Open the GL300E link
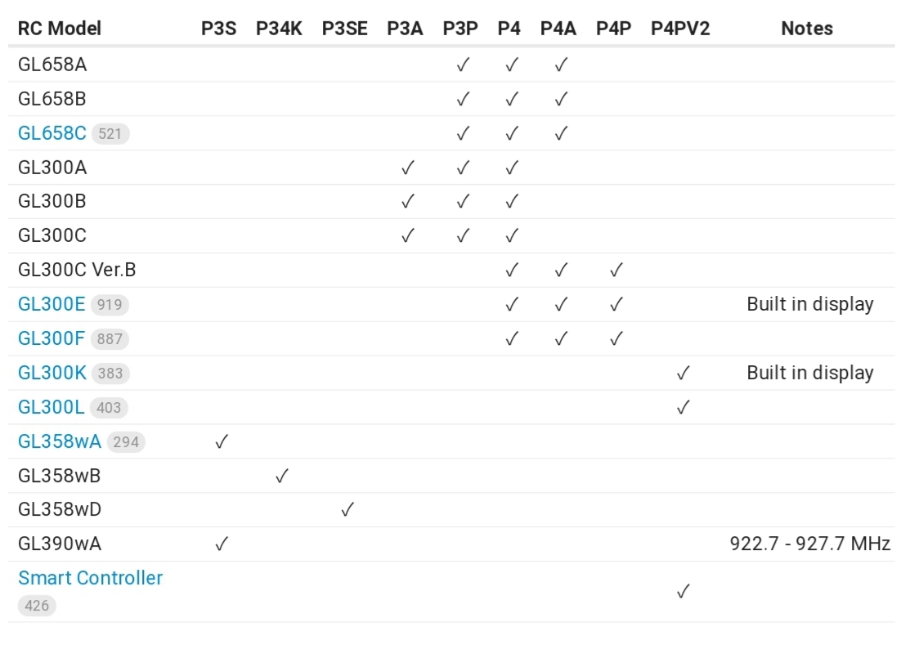The width and height of the screenshot is (910, 649). [52, 305]
